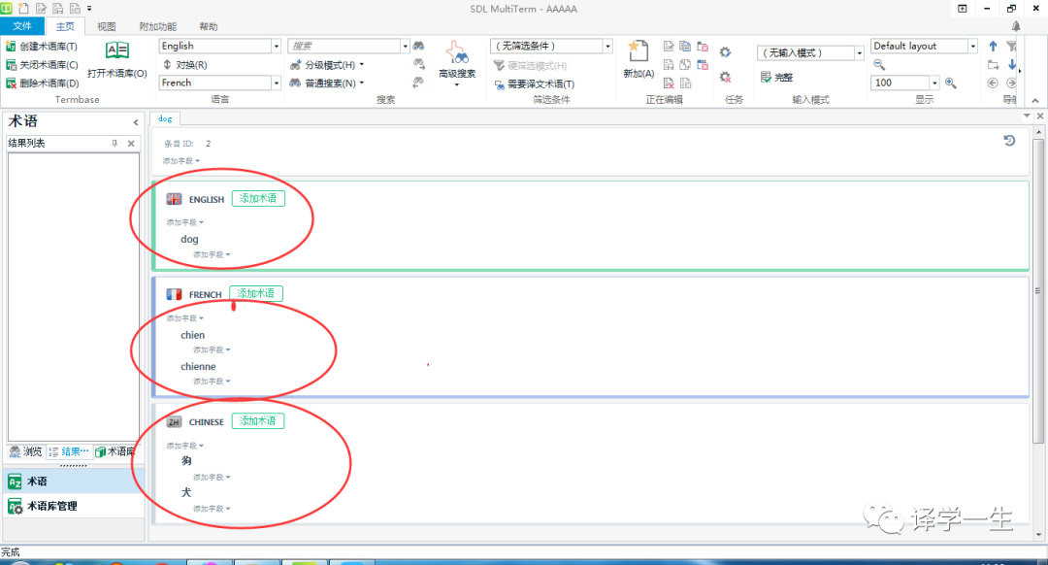Toggle the pin on 结果列表 panel
The width and height of the screenshot is (1048, 565).
[115, 143]
